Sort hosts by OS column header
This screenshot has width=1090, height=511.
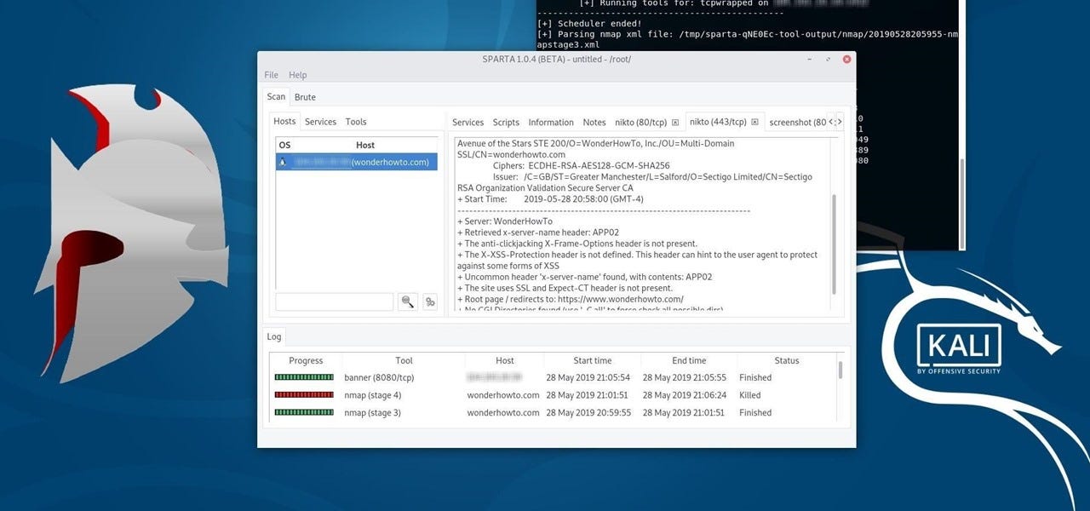[x=284, y=145]
